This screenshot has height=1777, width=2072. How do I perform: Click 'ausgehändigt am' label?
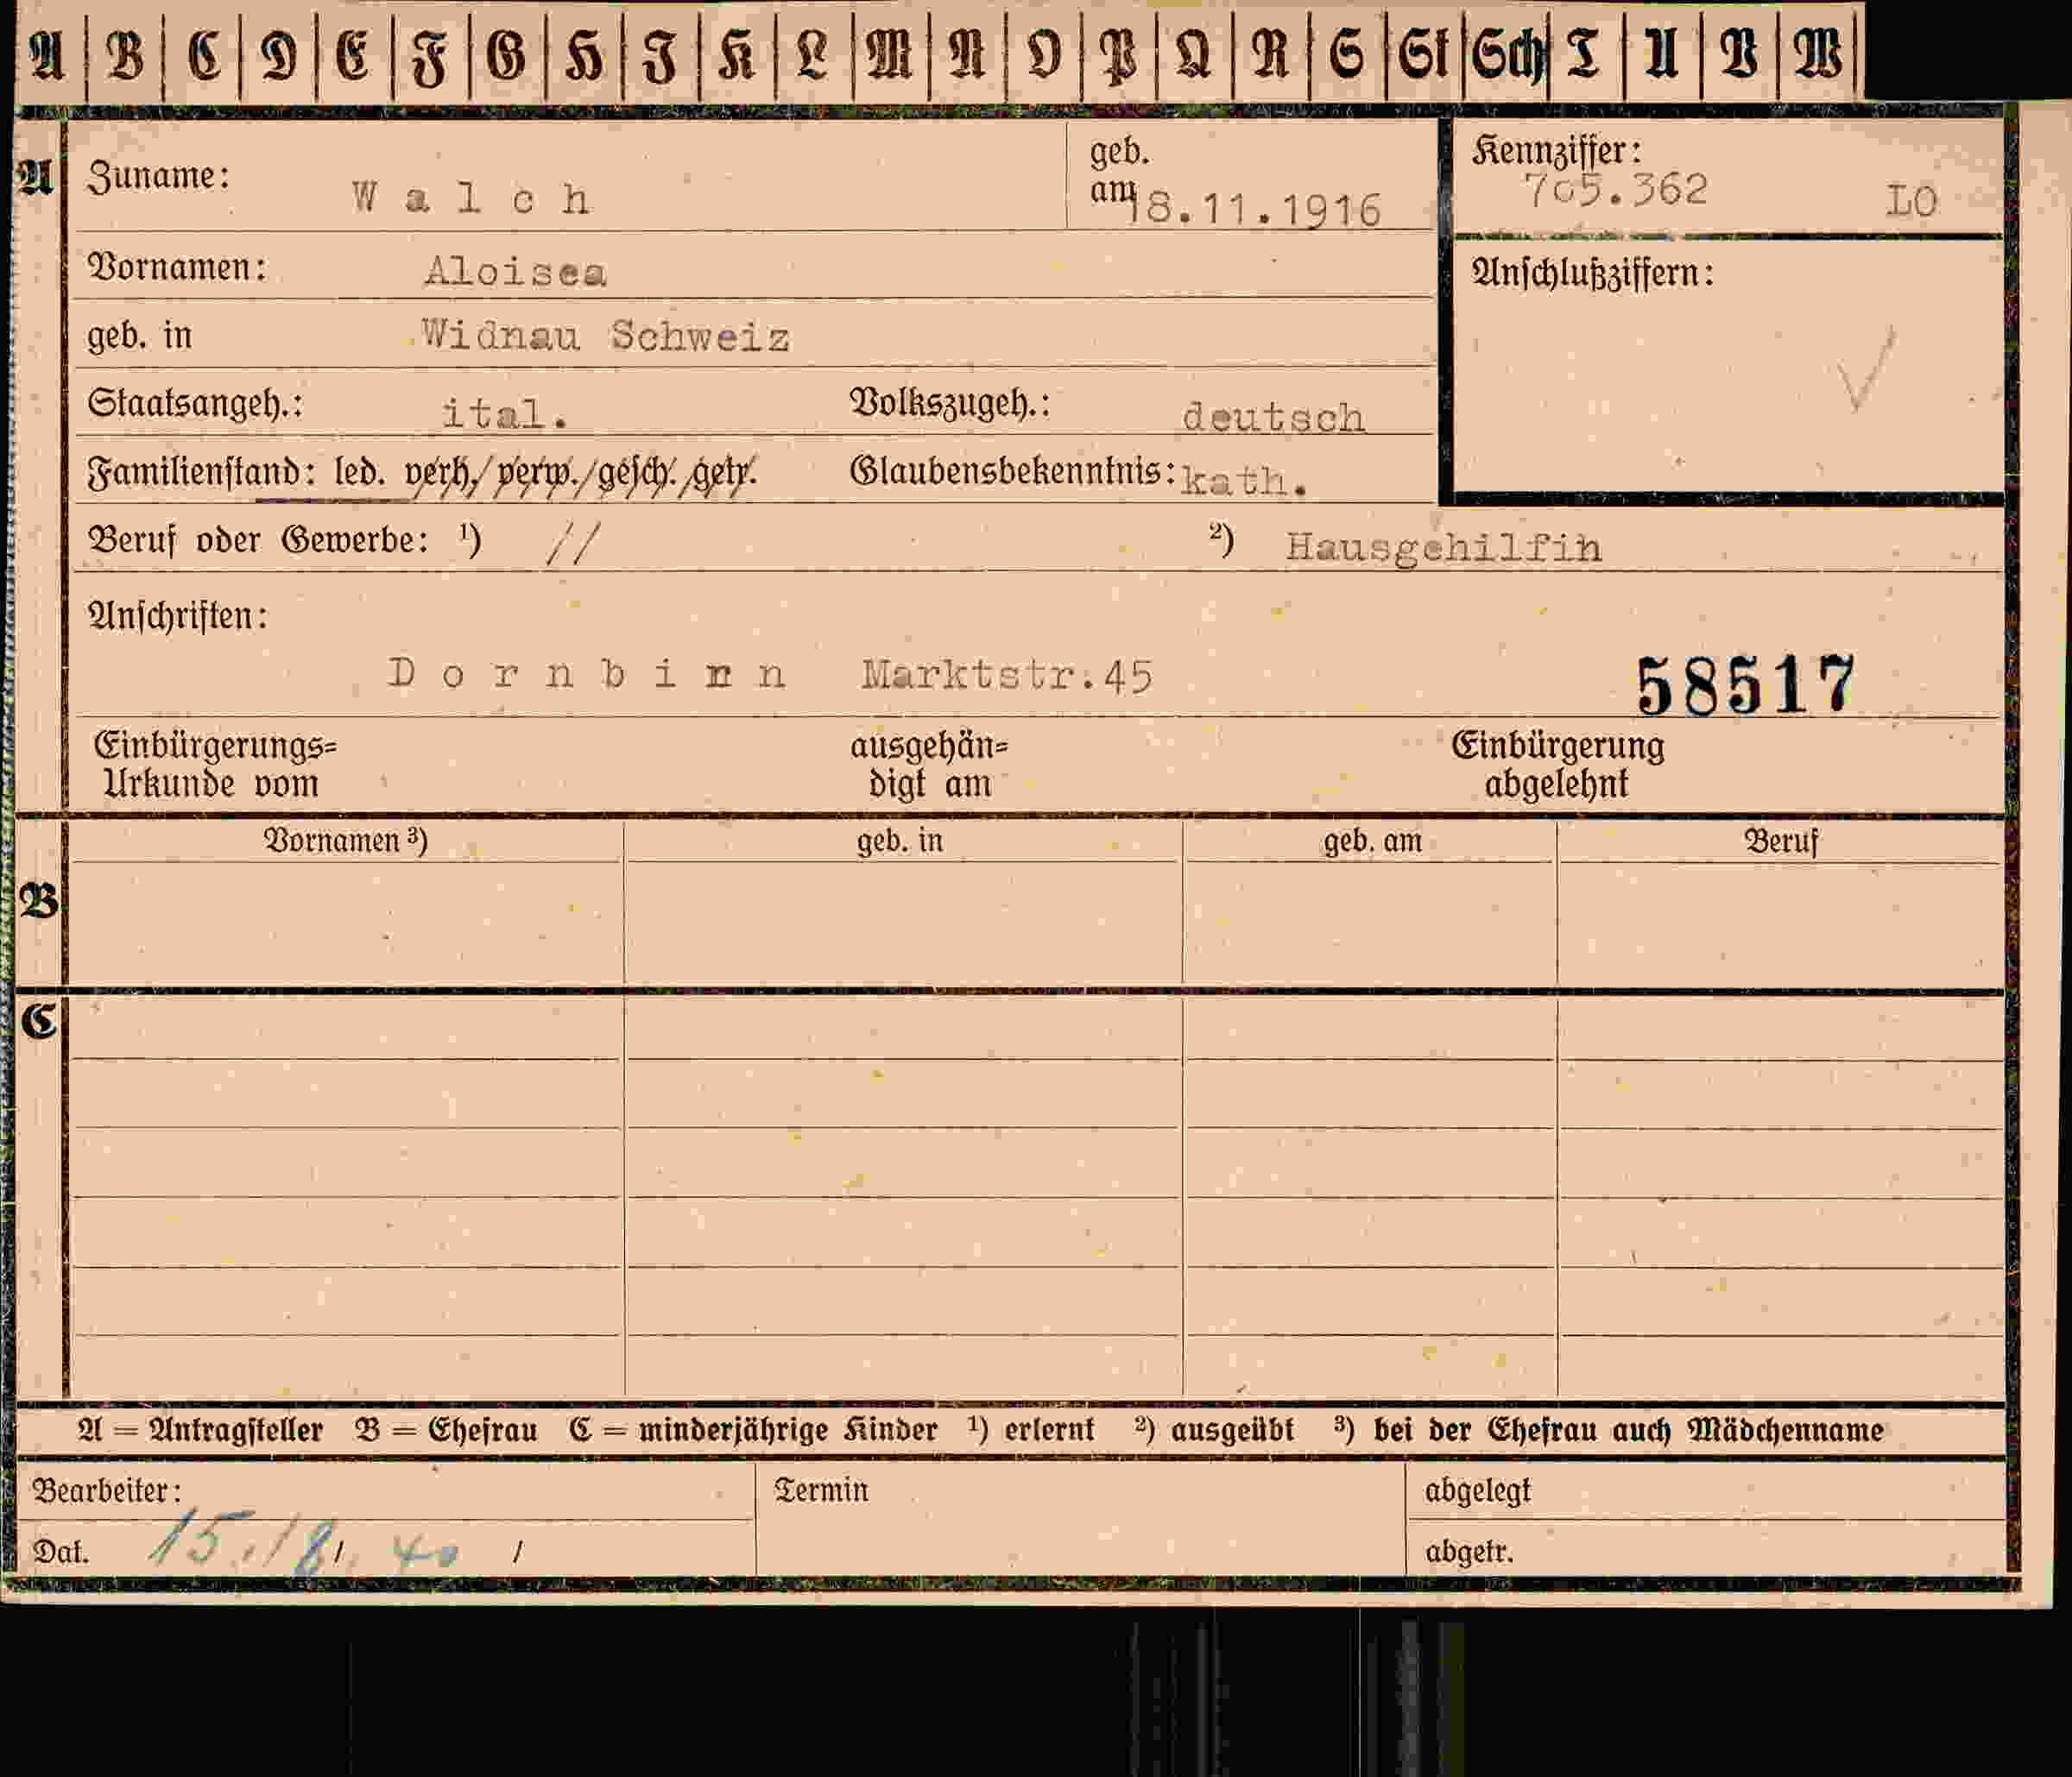[929, 765]
